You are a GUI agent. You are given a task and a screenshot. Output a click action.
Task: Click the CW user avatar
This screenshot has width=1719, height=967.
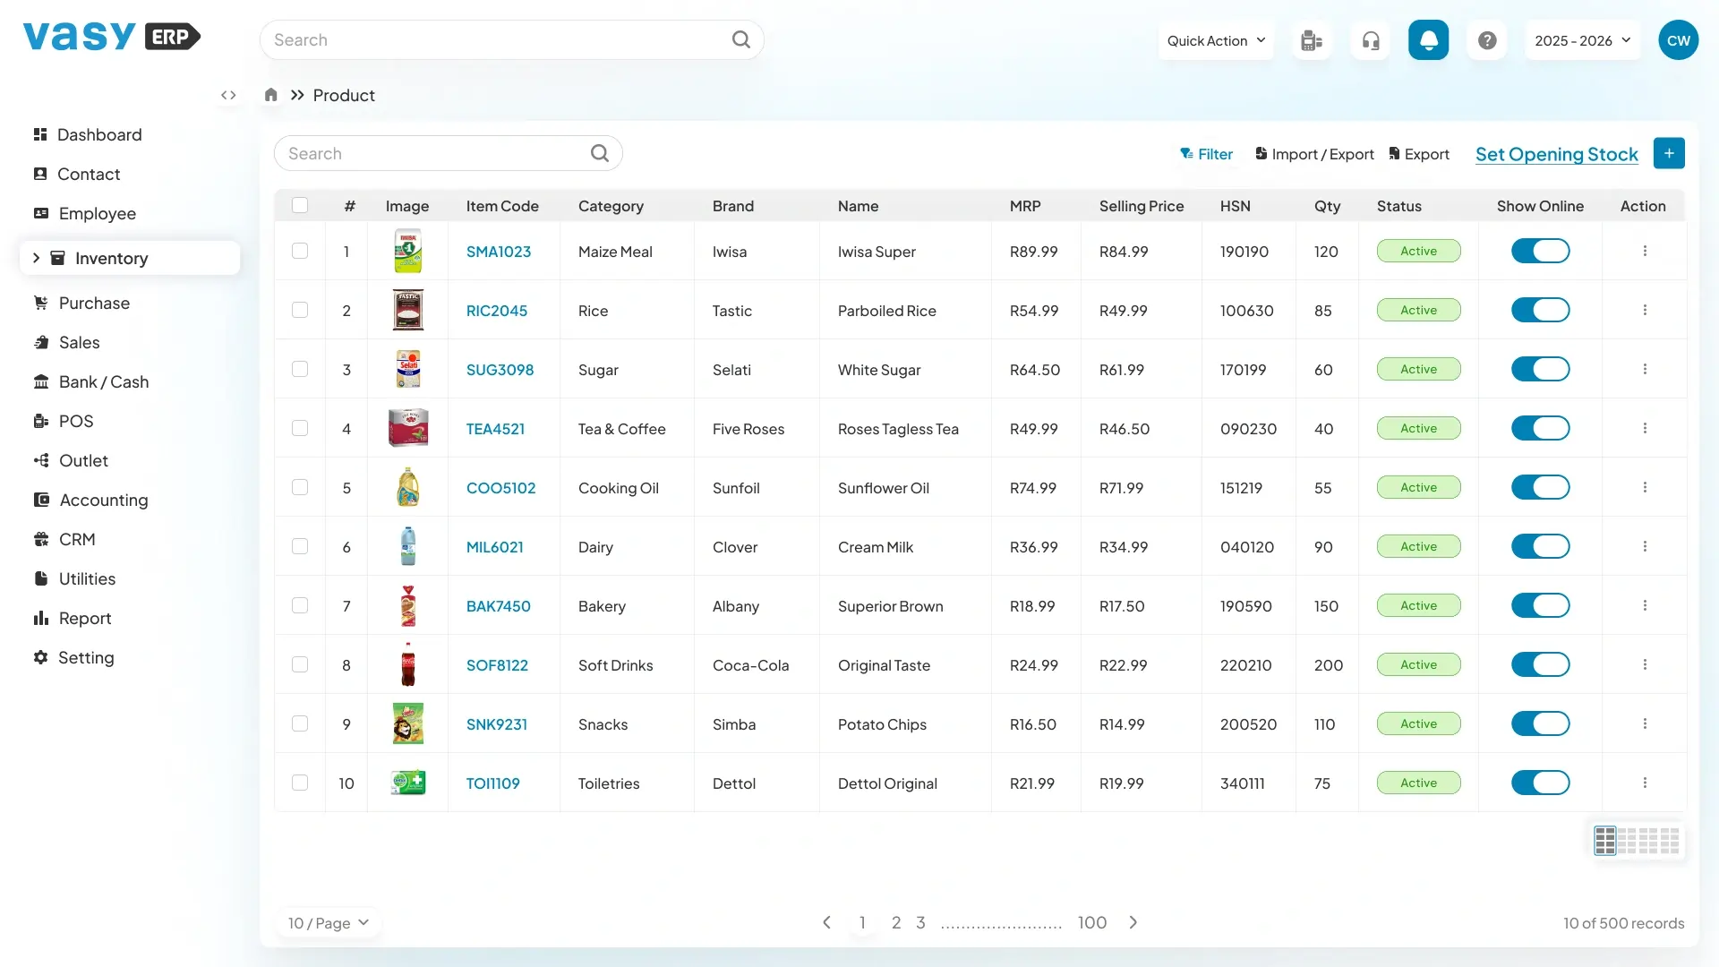tap(1679, 40)
